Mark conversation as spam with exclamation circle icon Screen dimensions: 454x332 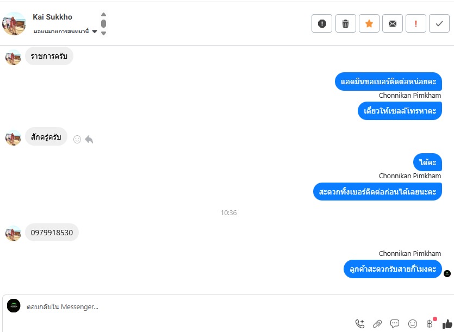point(322,23)
